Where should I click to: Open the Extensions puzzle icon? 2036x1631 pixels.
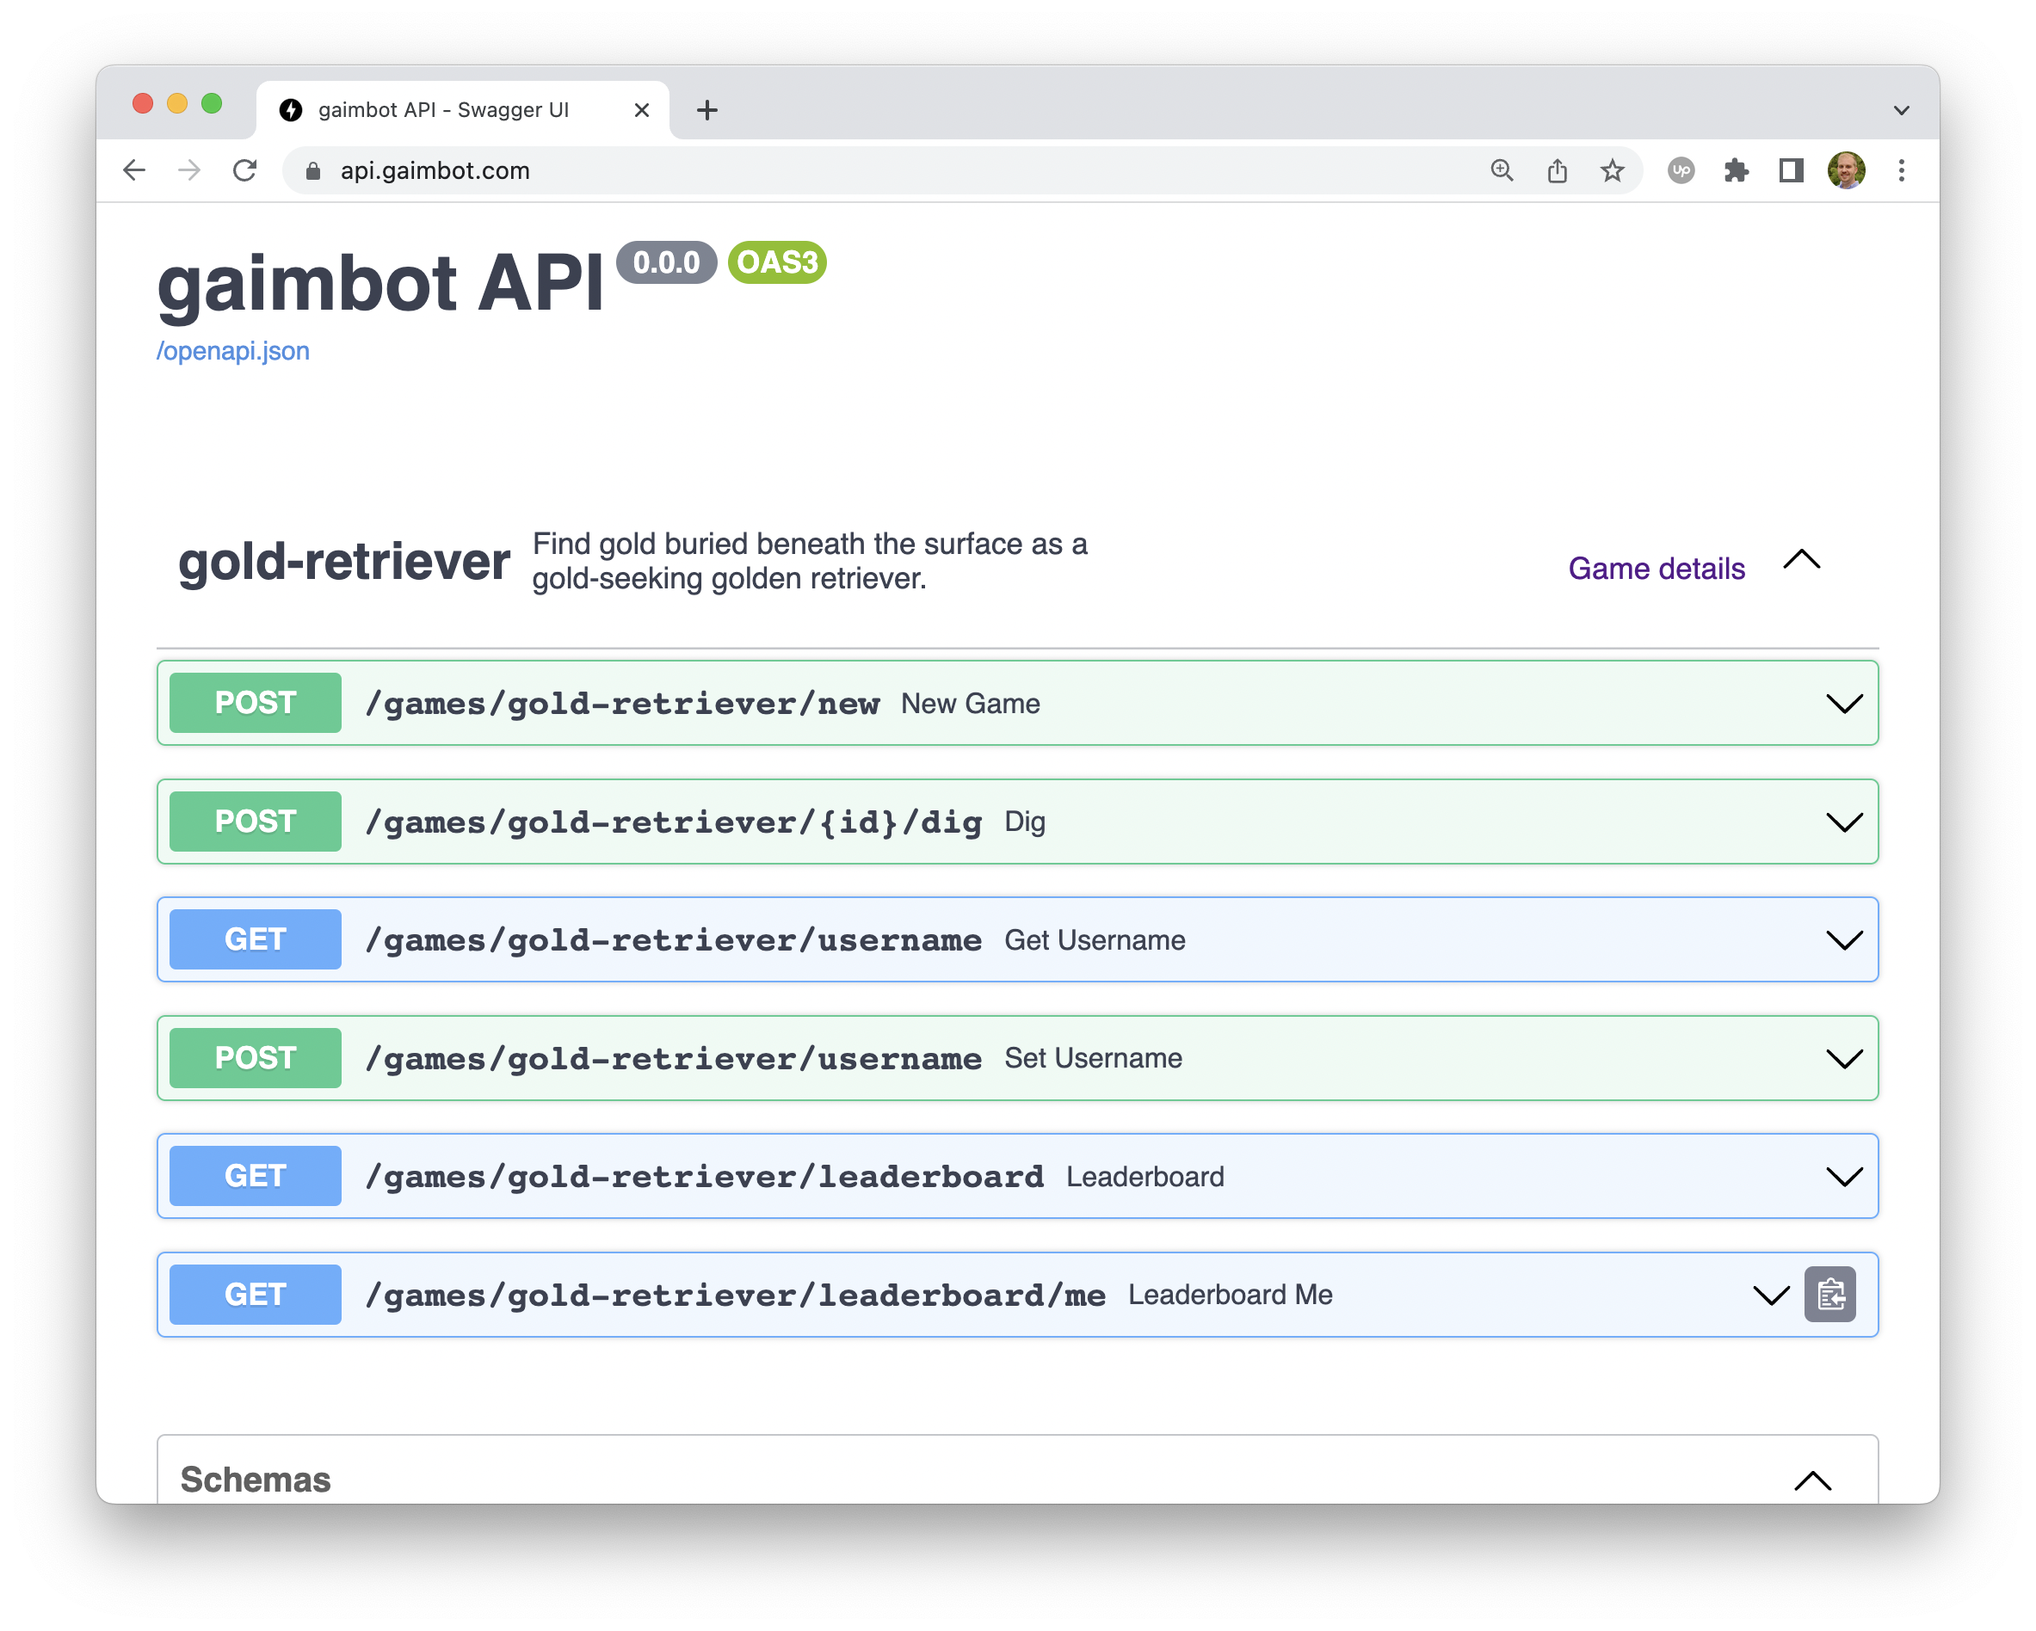pyautogui.click(x=1736, y=170)
